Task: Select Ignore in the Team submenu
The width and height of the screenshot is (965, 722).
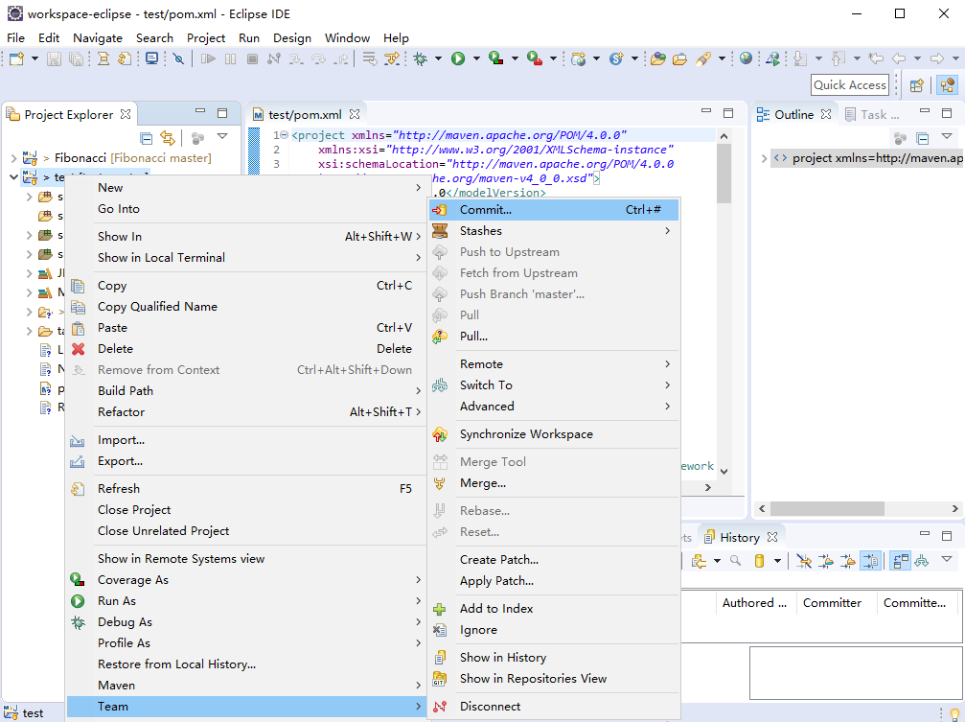Action: 555,630
